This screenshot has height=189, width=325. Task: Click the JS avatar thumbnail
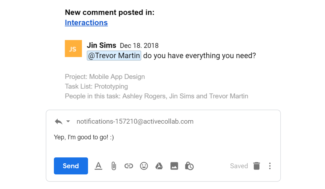pyautogui.click(x=73, y=49)
